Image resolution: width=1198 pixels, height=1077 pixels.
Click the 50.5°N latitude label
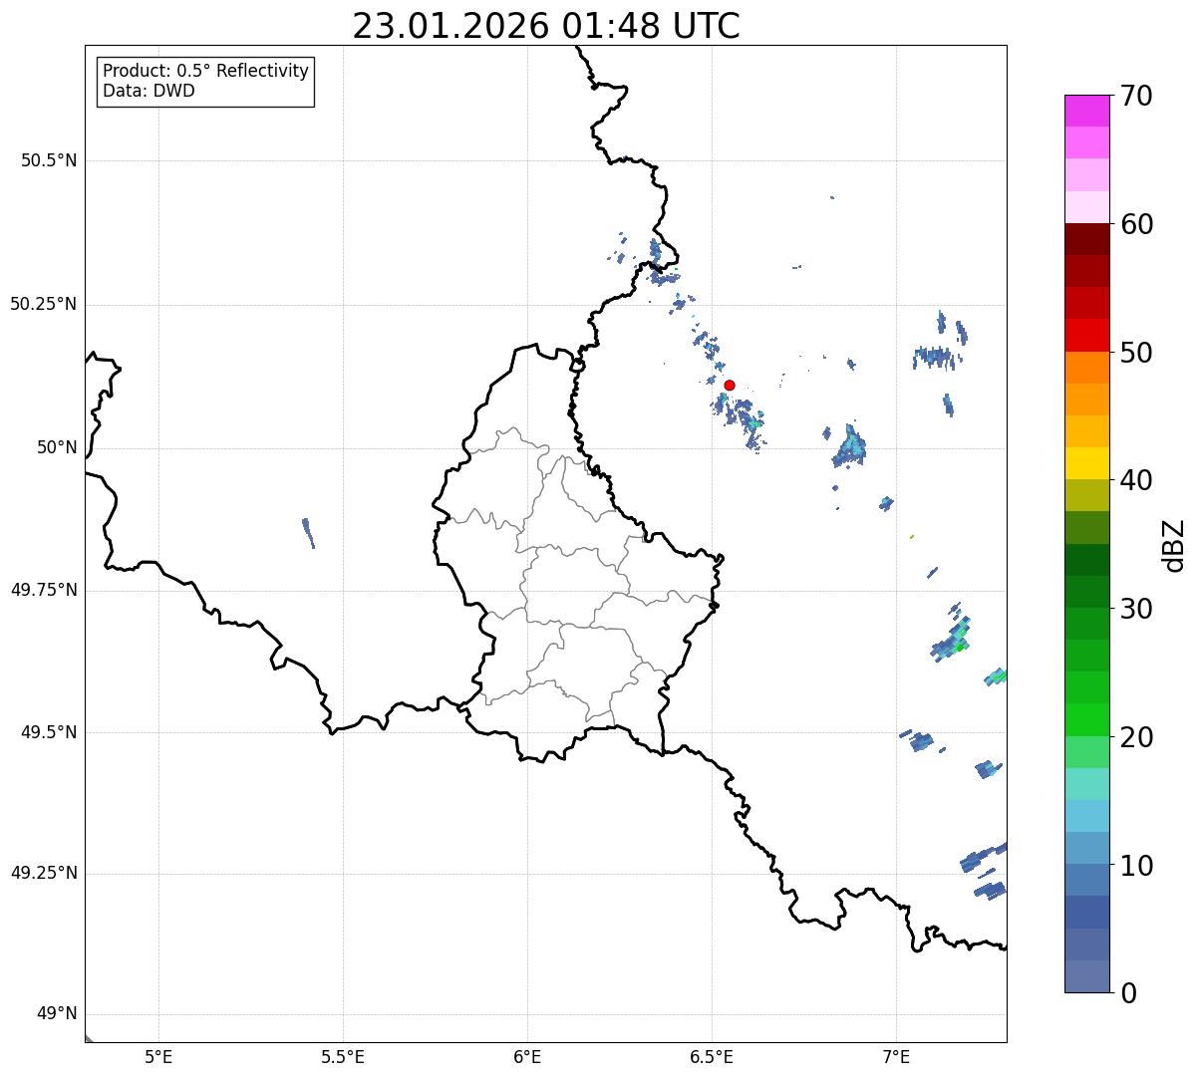click(x=49, y=161)
